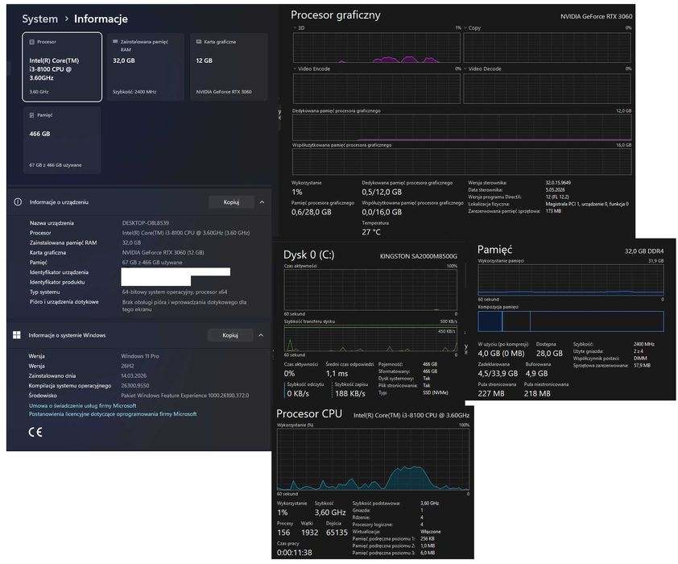This screenshot has width=678, height=564.
Task: Click the graphics card icon in Karta graficzna card
Action: click(x=199, y=42)
